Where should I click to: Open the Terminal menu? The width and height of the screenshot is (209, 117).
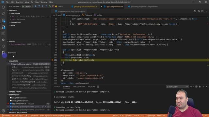[x=44, y=2]
